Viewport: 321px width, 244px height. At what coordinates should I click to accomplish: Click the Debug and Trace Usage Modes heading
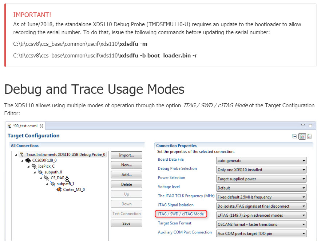coord(94,89)
